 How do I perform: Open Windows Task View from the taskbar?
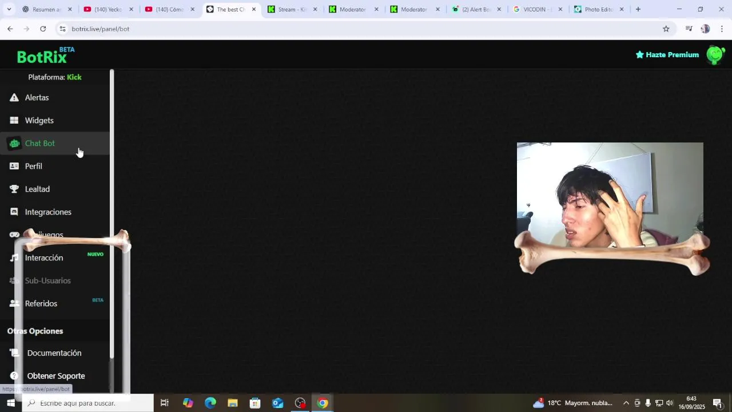(x=164, y=403)
